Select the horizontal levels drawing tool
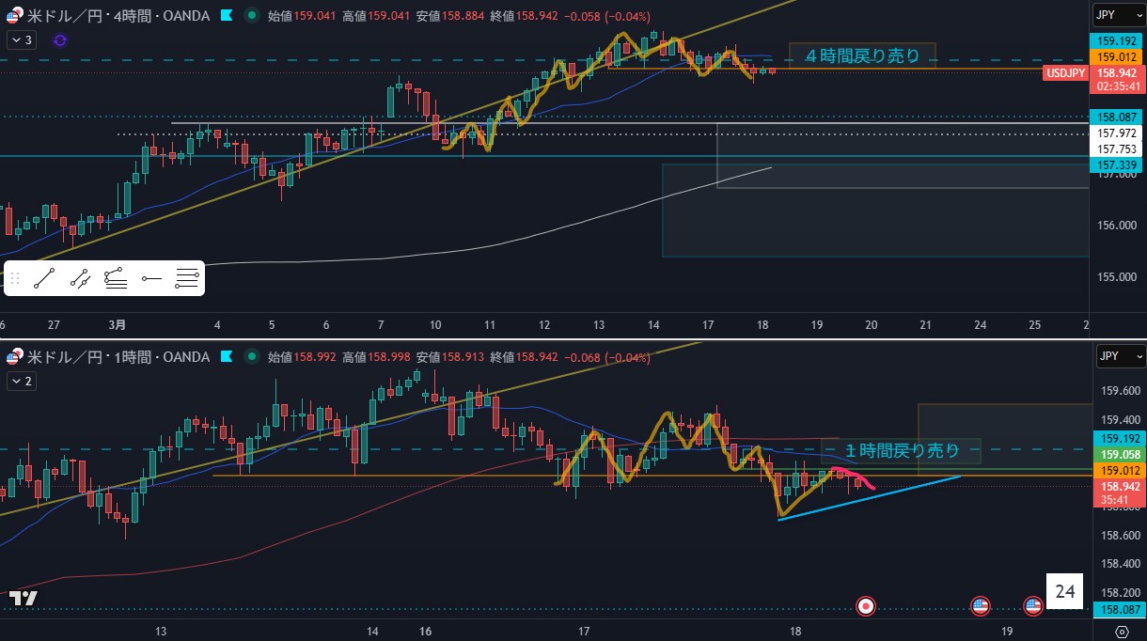The height and width of the screenshot is (641, 1147). [187, 278]
